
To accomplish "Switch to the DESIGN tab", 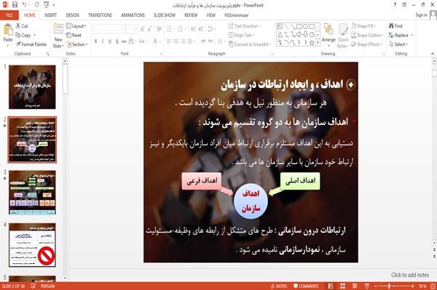I will click(x=72, y=15).
